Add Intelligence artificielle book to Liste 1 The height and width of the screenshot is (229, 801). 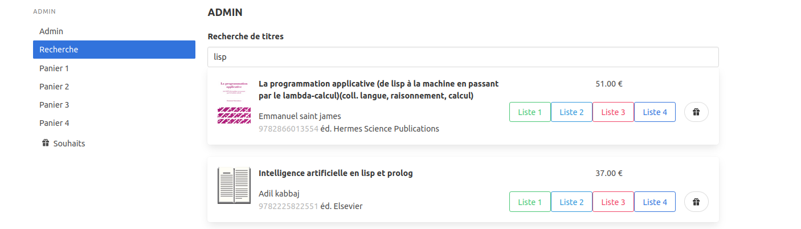point(530,202)
